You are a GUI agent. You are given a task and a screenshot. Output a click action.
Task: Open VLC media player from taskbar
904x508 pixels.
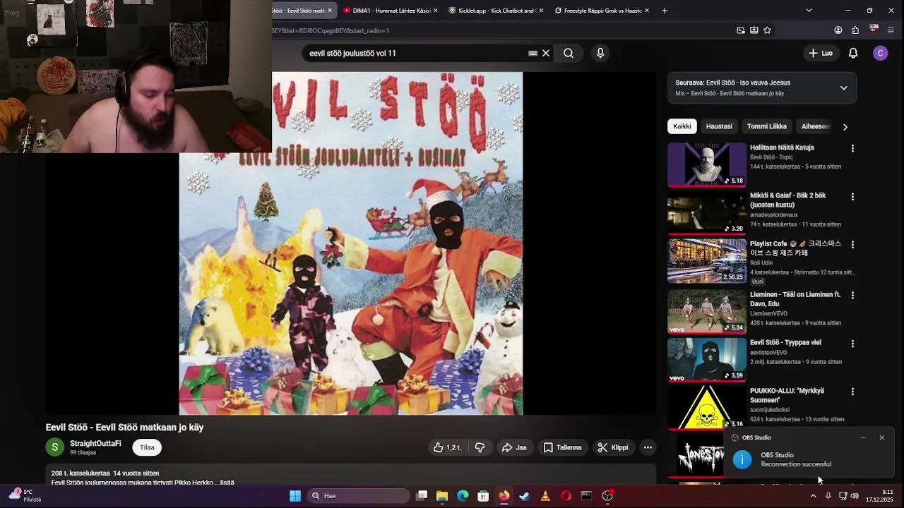point(545,496)
